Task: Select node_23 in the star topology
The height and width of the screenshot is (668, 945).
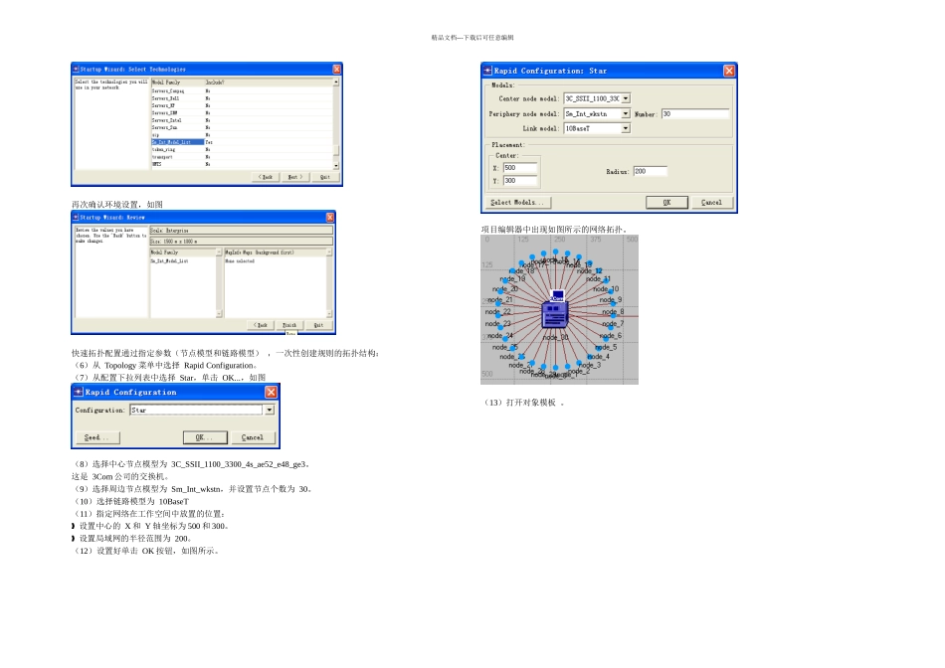Action: (498, 324)
